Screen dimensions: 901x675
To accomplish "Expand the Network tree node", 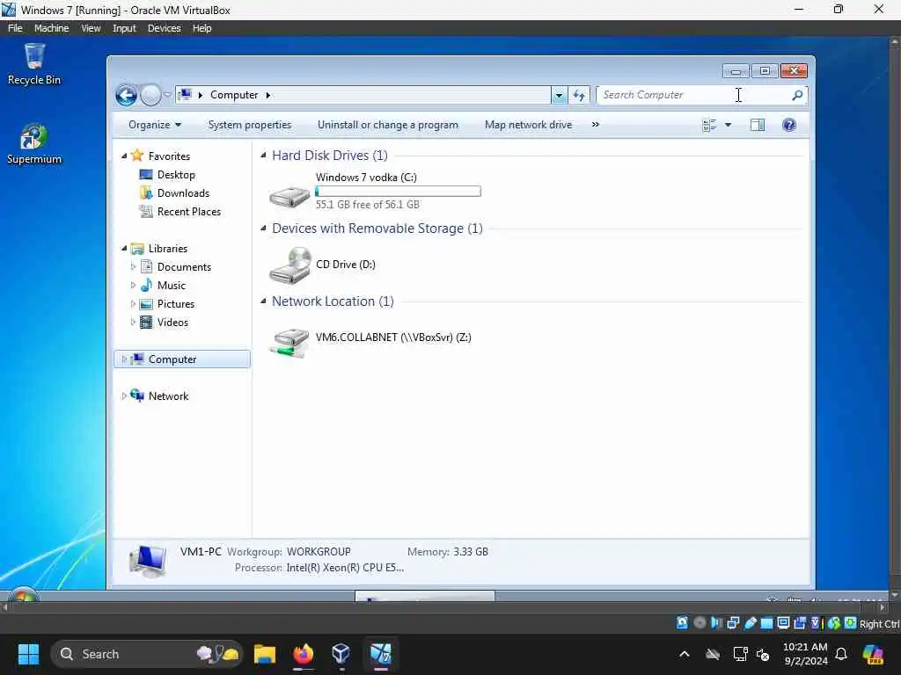I will pyautogui.click(x=123, y=396).
